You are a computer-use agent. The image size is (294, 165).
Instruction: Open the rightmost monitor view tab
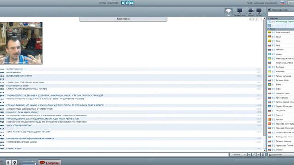259,12
